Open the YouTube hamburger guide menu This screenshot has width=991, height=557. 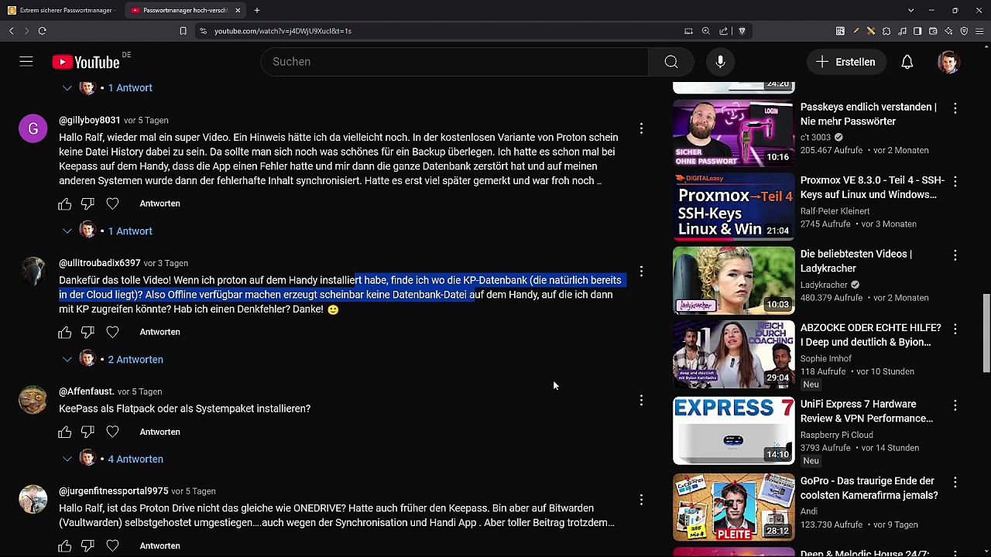(x=26, y=62)
